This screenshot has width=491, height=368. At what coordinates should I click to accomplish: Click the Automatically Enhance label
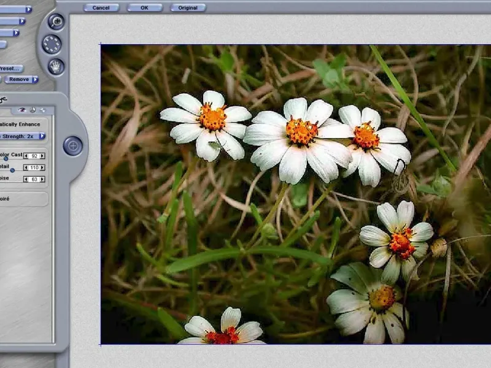(20, 125)
